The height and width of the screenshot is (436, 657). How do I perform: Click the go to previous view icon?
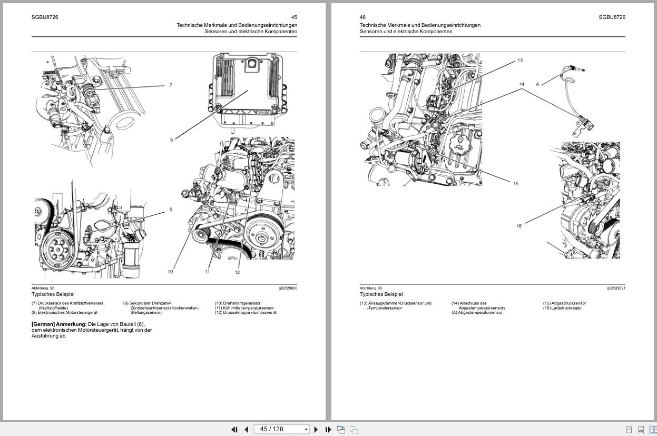click(341, 430)
